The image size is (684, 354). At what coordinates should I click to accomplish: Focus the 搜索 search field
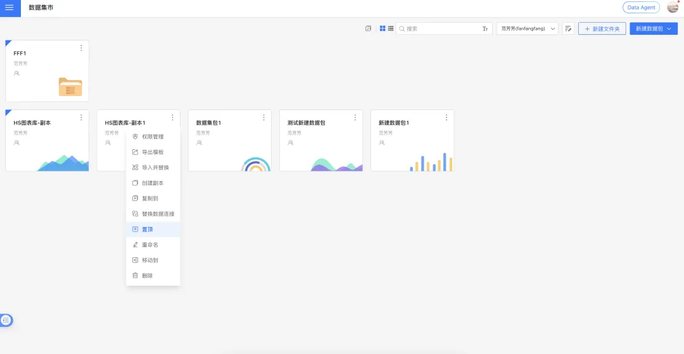coord(443,28)
